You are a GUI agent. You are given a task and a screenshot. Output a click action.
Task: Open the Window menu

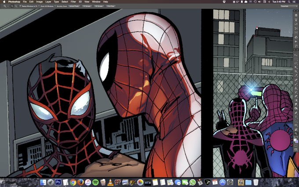pos(96,2)
